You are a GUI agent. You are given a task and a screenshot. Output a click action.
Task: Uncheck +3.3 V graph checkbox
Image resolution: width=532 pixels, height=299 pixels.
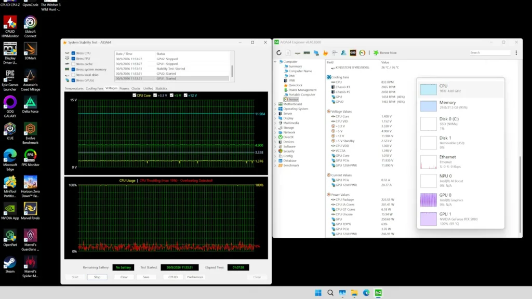pos(155,96)
